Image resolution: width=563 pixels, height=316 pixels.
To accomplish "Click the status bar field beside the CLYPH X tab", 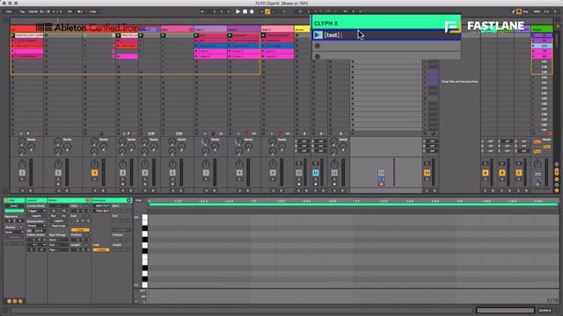I will tap(505, 310).
